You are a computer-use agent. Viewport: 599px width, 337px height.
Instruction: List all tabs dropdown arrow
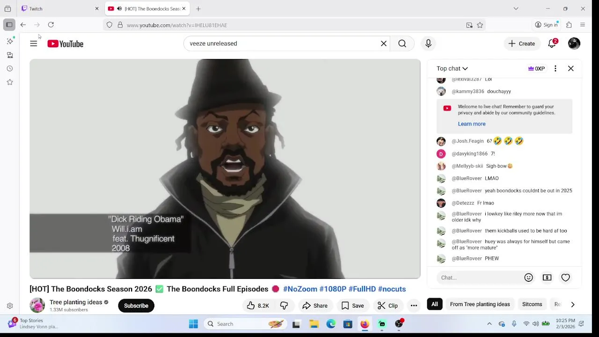(x=516, y=8)
